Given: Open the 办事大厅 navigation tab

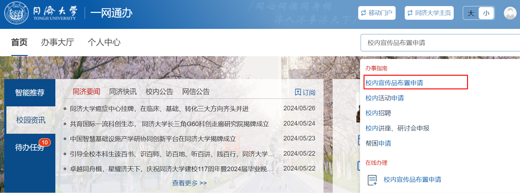Looking at the screenshot, I should coord(57,42).
